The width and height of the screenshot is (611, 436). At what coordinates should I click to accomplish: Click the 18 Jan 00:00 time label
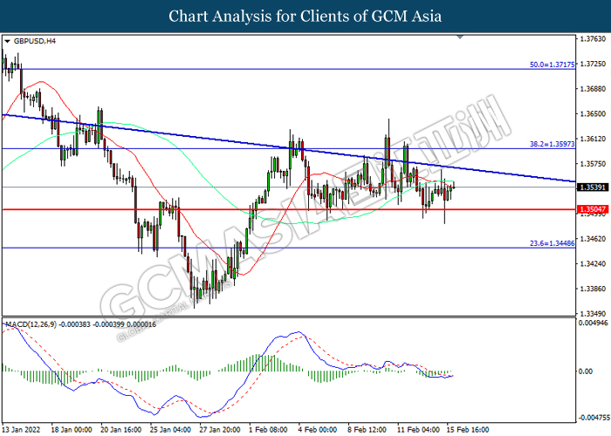pyautogui.click(x=72, y=430)
